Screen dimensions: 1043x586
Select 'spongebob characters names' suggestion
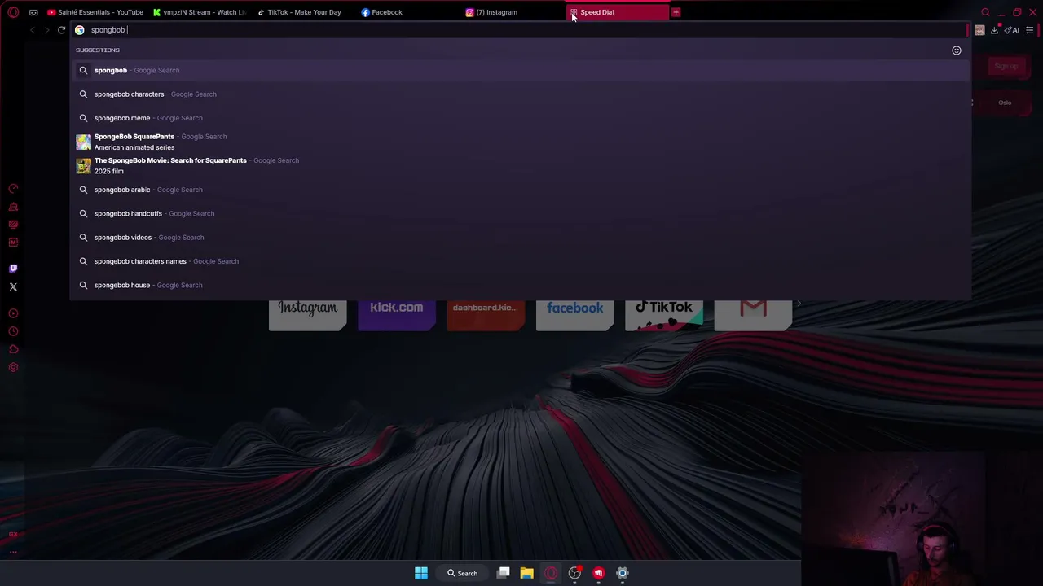pyautogui.click(x=520, y=261)
